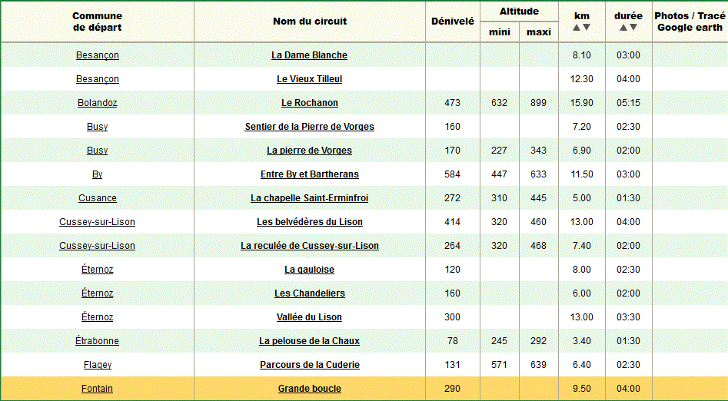This screenshot has height=401, width=728.
Task: Sort durée column descending with down arrow
Action: tap(633, 28)
